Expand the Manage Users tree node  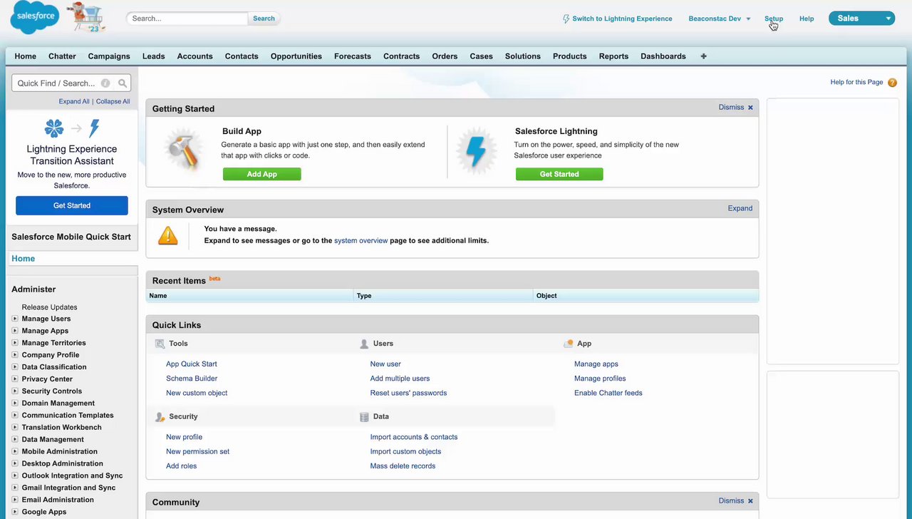[x=15, y=319]
